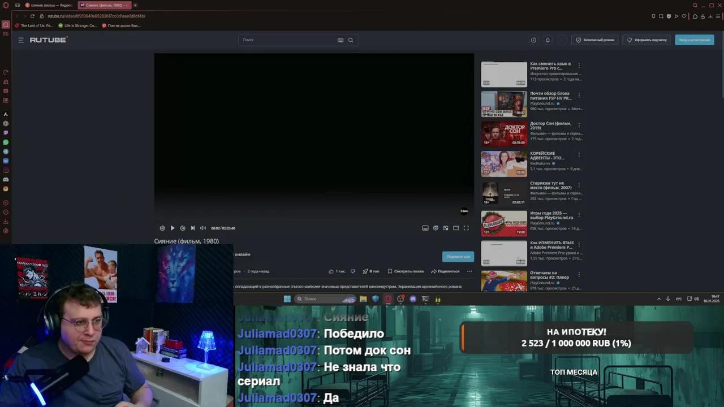Open options for Как сменить язык video

579,66
